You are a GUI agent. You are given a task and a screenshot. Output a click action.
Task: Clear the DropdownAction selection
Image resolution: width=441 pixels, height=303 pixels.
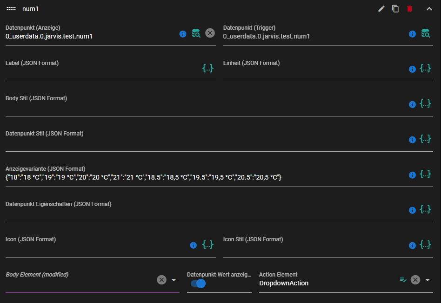coord(415,280)
